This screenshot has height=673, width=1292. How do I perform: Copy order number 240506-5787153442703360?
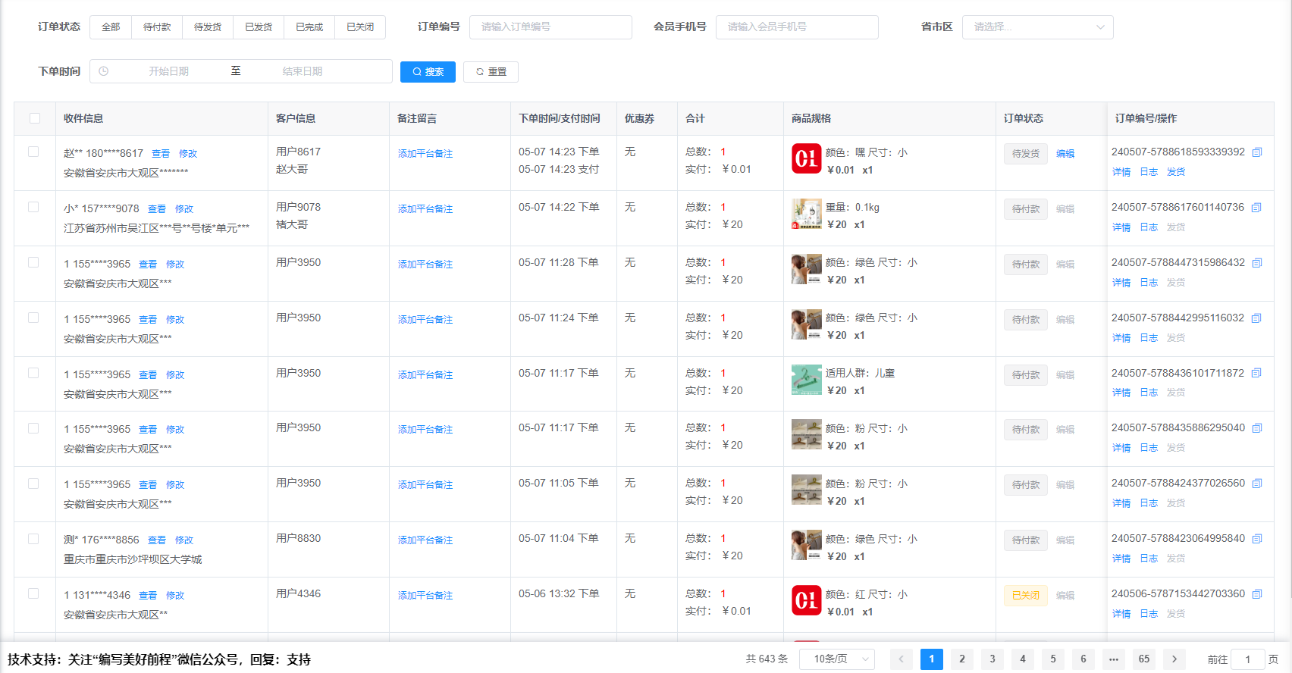click(1256, 594)
